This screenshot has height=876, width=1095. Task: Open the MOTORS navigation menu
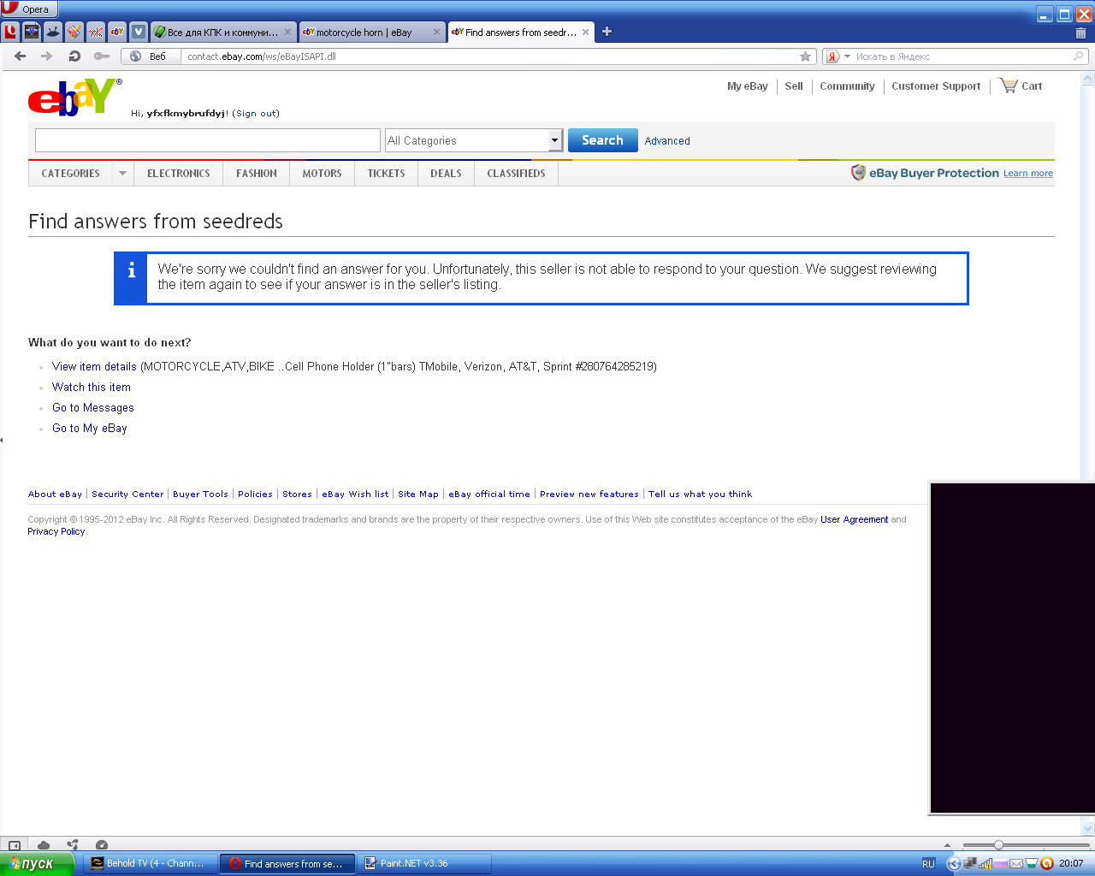coord(322,173)
